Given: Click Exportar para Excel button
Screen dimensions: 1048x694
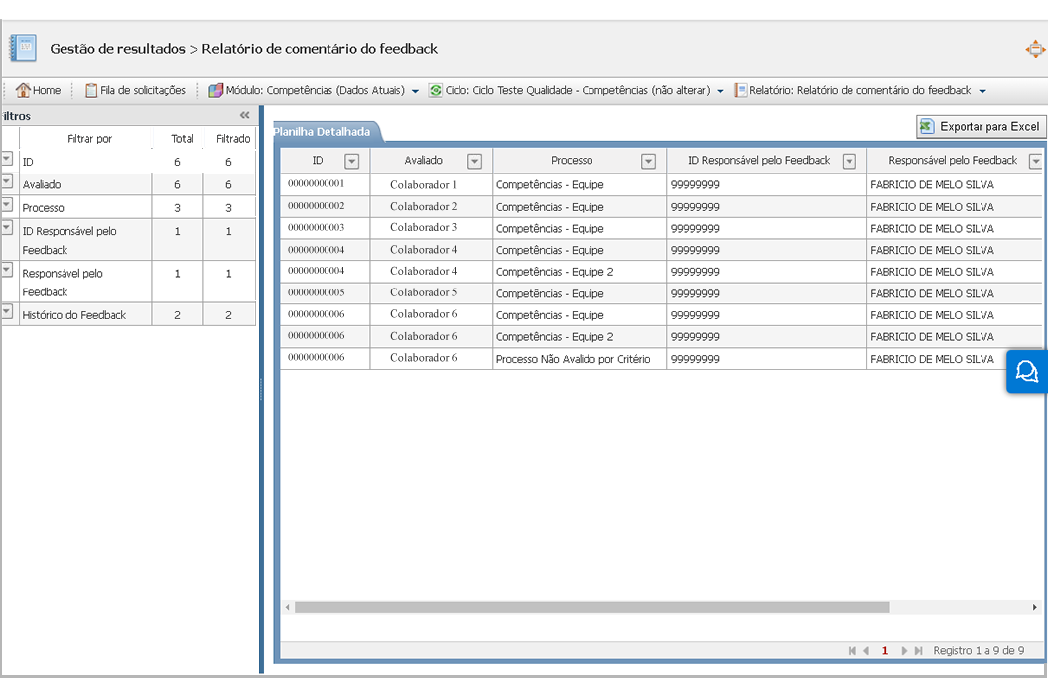Looking at the screenshot, I should pos(981,126).
